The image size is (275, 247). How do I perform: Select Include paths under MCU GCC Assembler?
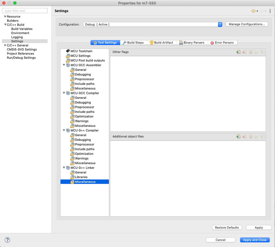[x=85, y=84]
